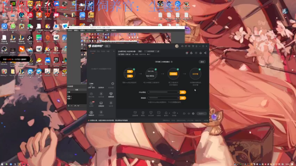Click screen capture icon in bottom toolbar
This screenshot has width=296, height=166.
point(135,113)
